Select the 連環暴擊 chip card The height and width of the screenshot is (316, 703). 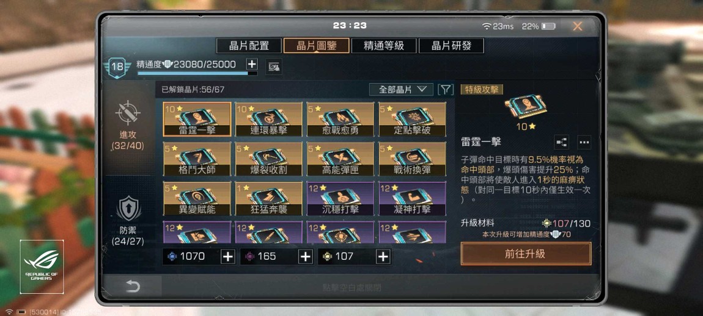[268, 119]
